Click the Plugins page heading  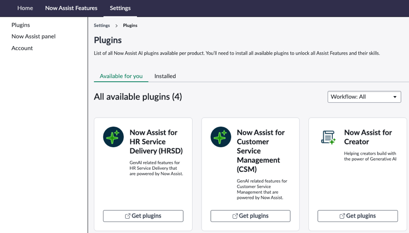tap(108, 40)
